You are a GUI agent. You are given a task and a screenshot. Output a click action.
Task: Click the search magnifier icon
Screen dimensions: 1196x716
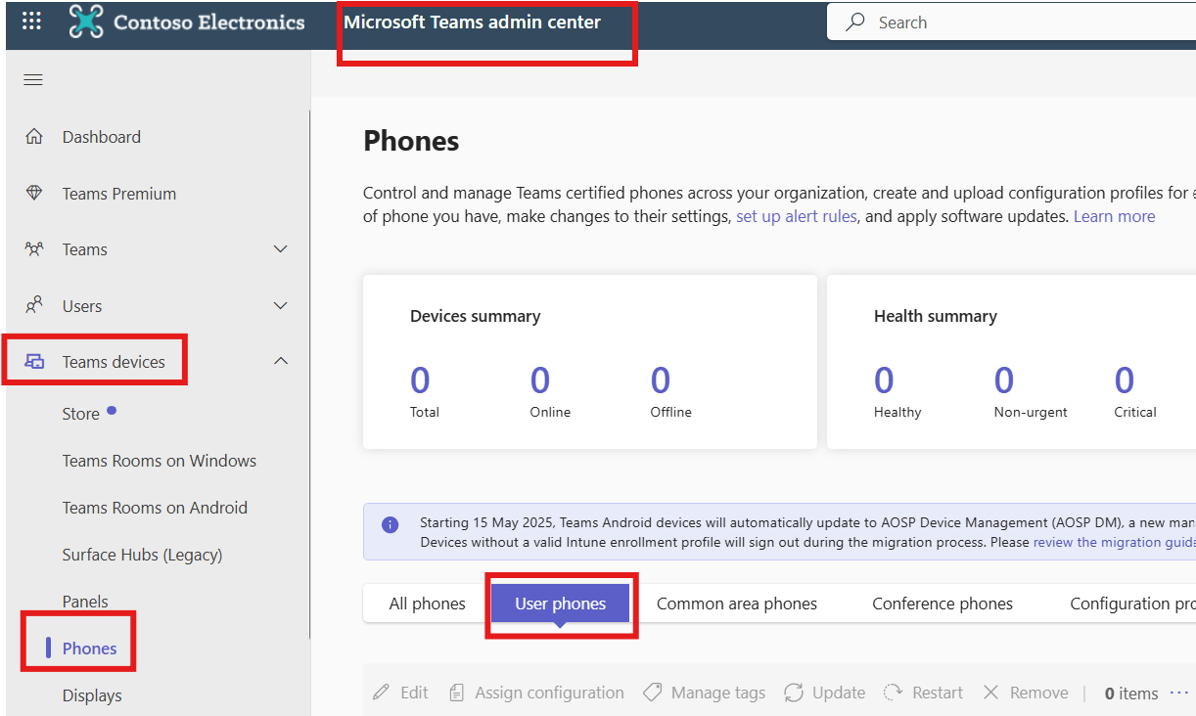pos(855,22)
